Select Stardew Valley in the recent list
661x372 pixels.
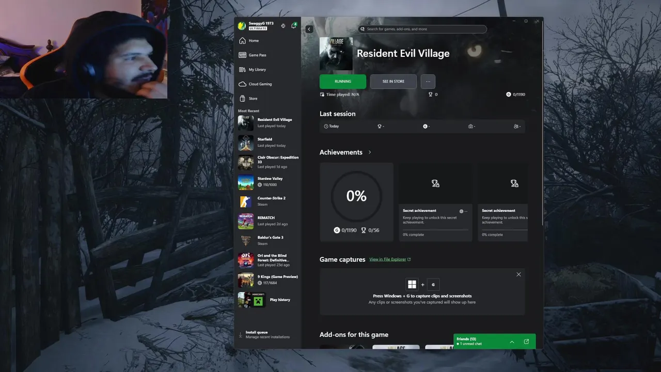point(267,182)
